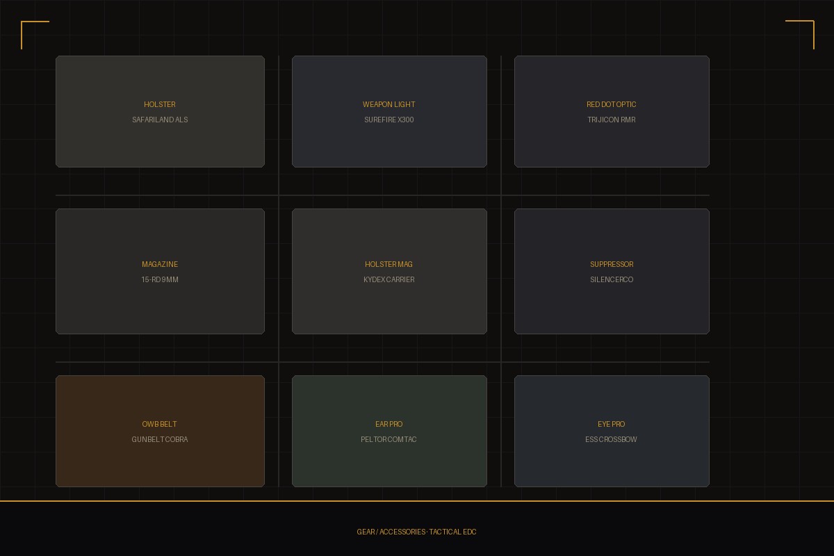
Task: Open the Holster Mag card
Action: 389,271
